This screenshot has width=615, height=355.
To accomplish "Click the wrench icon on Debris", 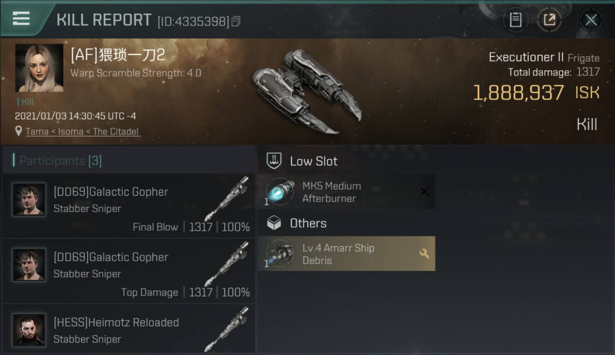I will click(x=424, y=254).
